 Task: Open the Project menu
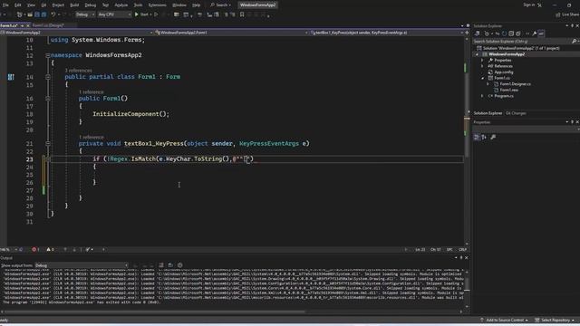click(58, 5)
